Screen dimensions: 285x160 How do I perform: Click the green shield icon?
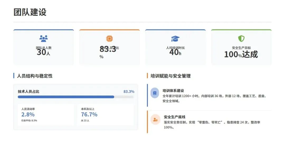point(241,39)
